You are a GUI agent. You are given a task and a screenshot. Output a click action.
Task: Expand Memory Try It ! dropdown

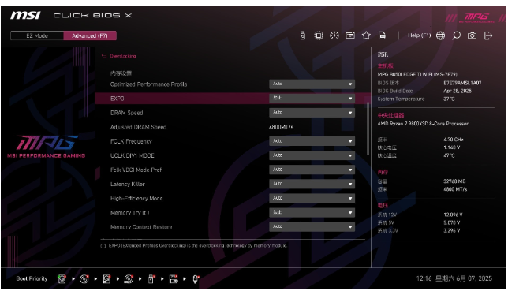312,212
